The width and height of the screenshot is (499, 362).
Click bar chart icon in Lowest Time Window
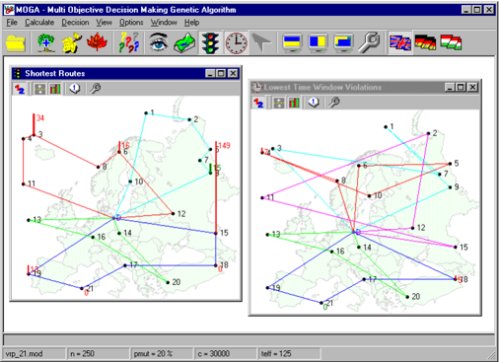point(294,103)
